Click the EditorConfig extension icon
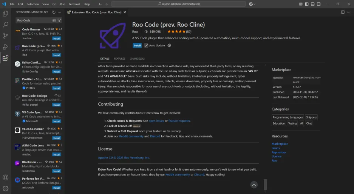 (17, 64)
